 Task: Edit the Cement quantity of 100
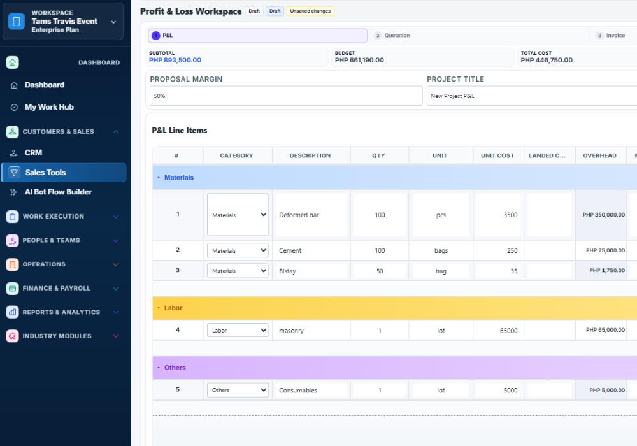coord(380,250)
